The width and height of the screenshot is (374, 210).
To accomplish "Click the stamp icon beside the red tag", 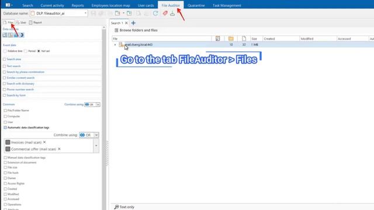I will coord(172,13).
